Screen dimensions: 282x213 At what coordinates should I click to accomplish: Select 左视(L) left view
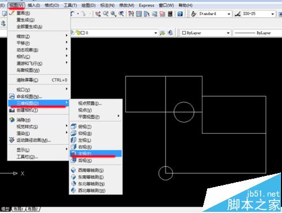pos(96,140)
